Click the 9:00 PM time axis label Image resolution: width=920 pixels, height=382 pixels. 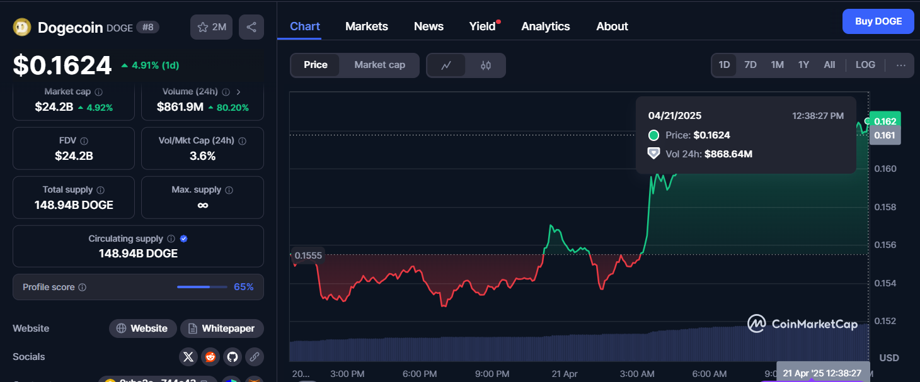(492, 374)
